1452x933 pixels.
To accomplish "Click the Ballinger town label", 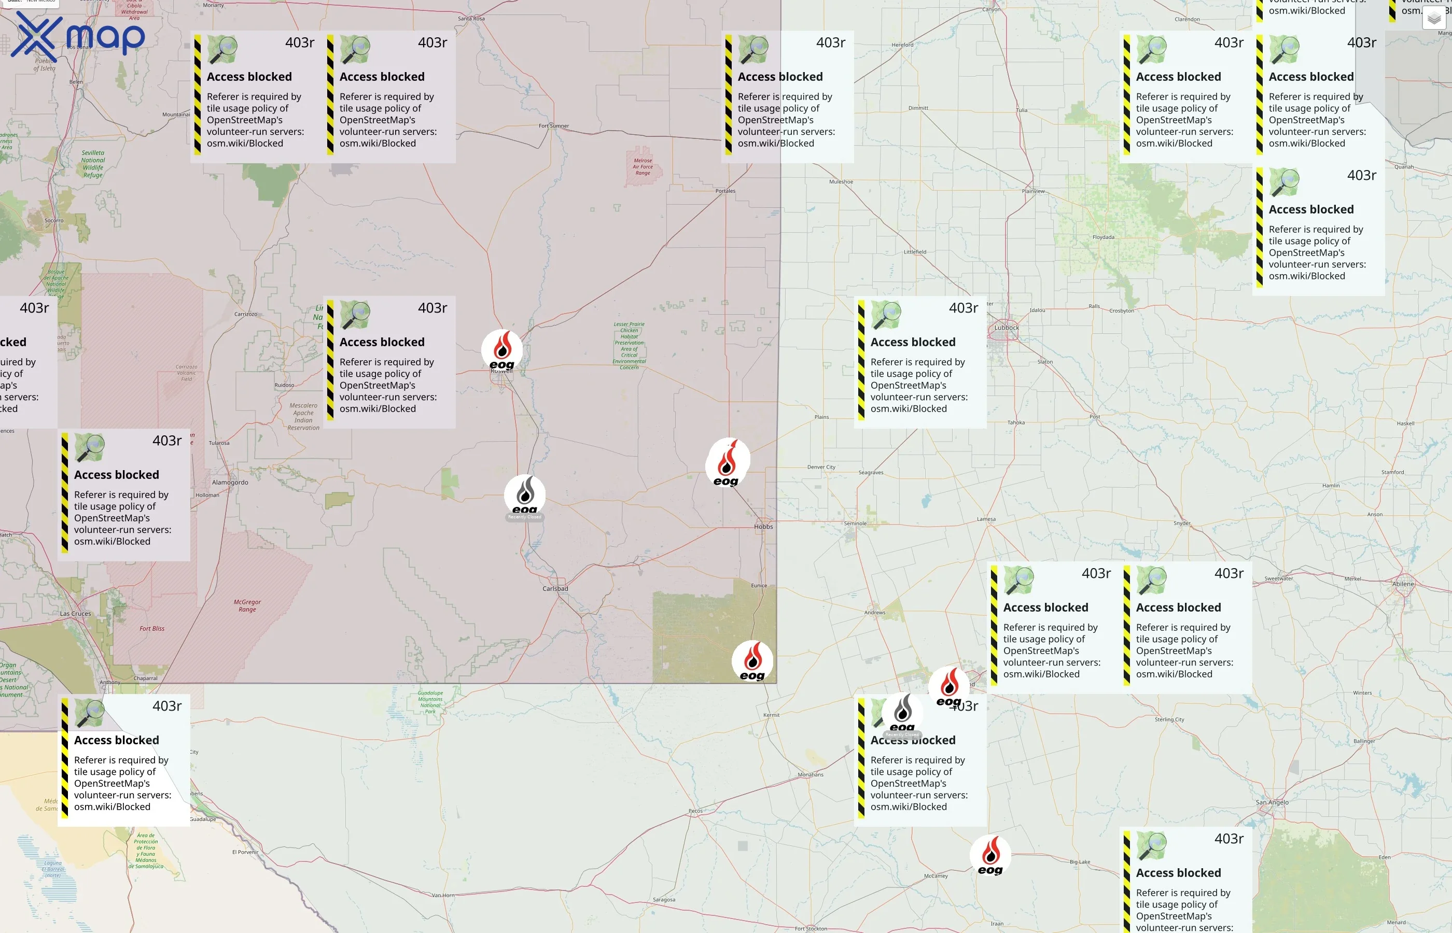I will [1364, 741].
